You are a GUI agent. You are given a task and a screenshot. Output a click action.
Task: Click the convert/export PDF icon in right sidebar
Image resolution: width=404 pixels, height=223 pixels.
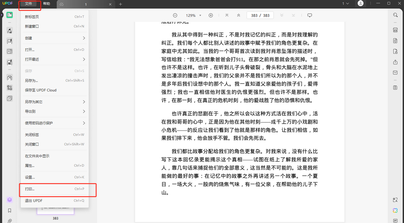click(x=395, y=41)
